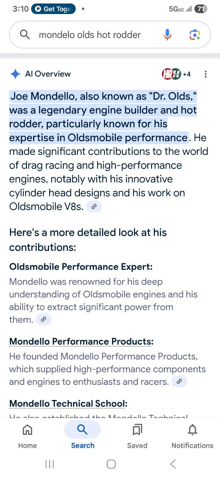Open source link after 'enthusiasts and racers.'
Image resolution: width=220 pixels, height=478 pixels.
click(x=179, y=382)
